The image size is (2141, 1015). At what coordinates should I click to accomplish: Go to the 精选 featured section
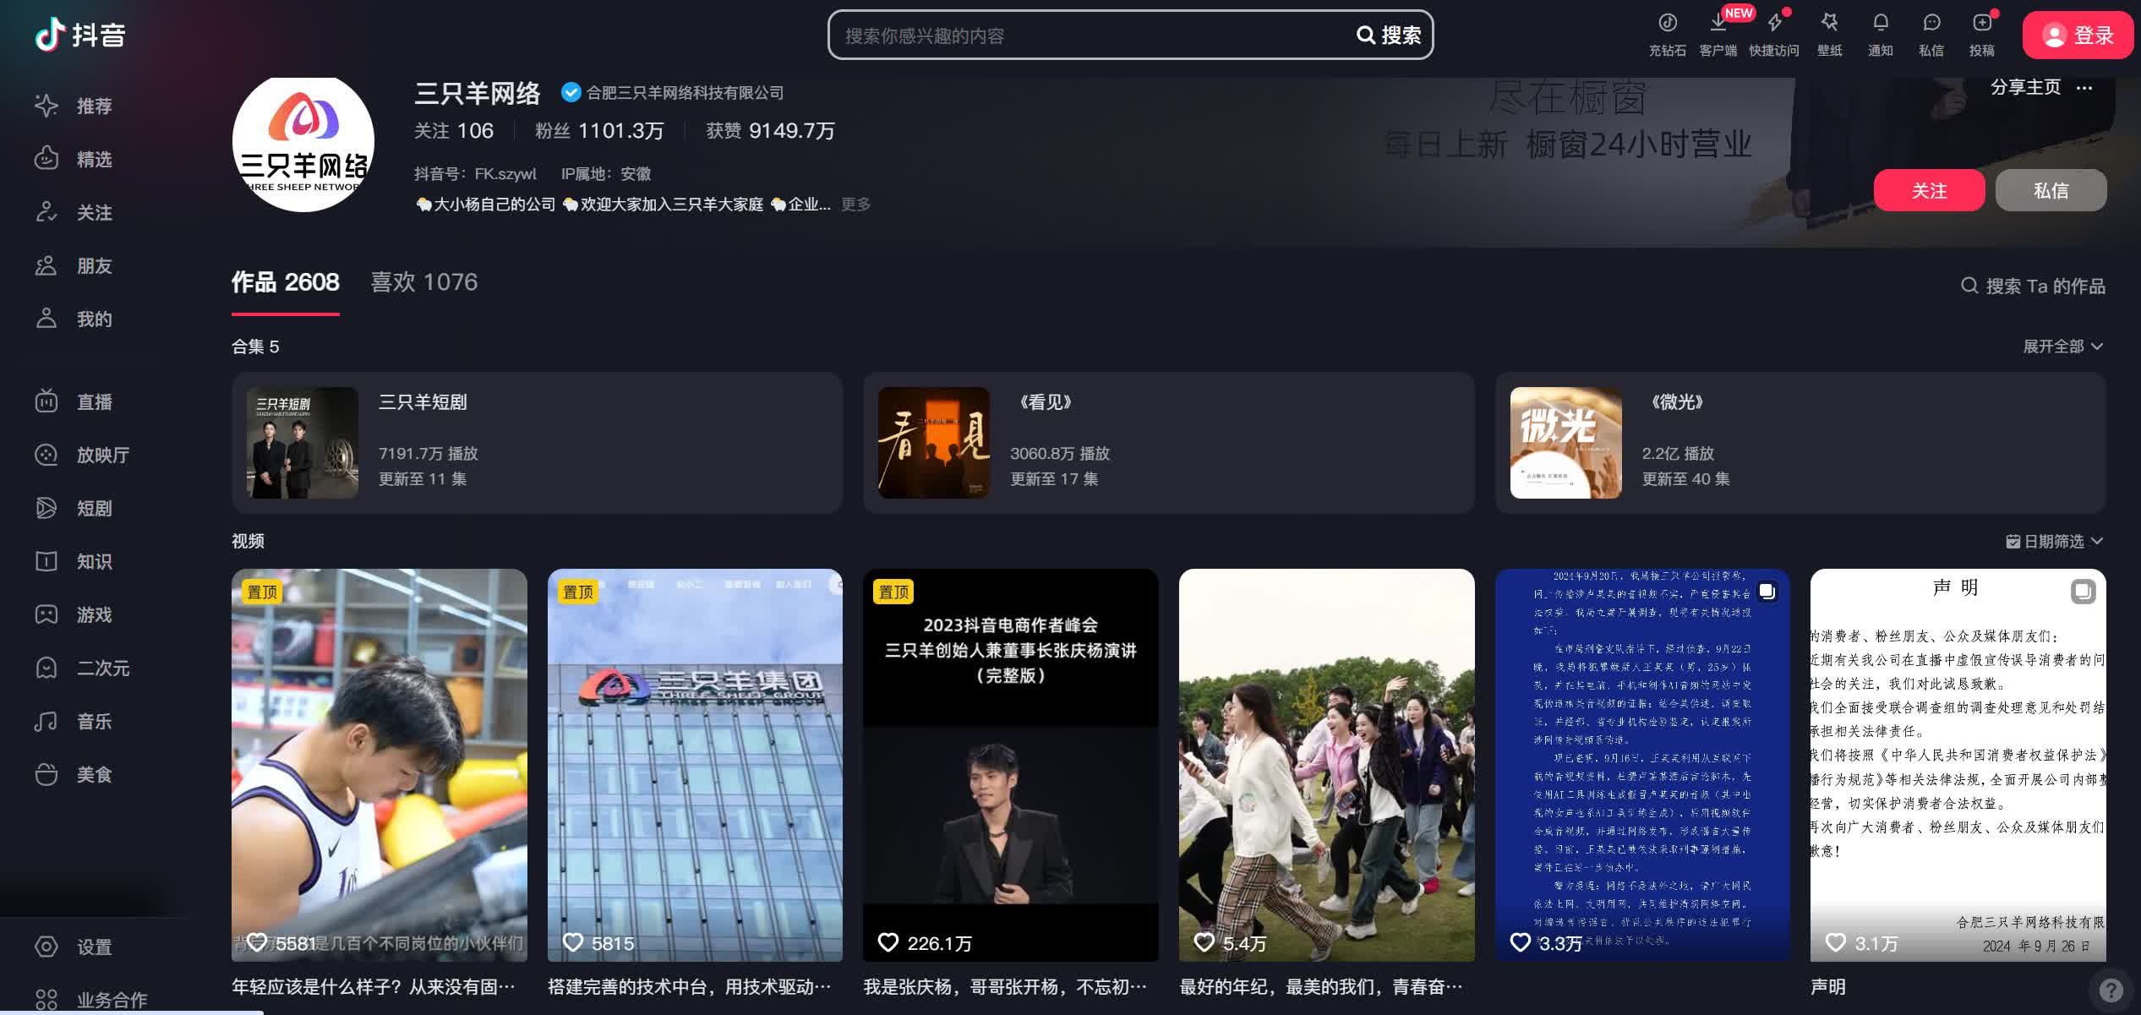coord(74,159)
